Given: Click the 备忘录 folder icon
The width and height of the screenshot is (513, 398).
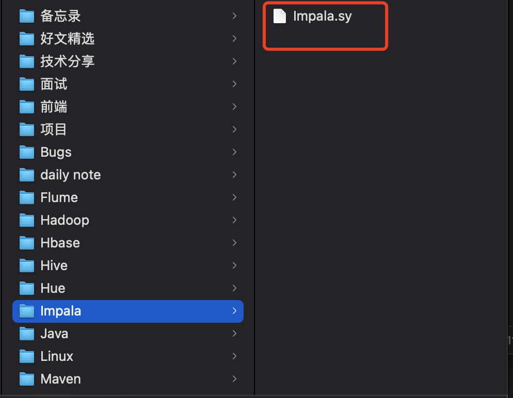Looking at the screenshot, I should [x=26, y=16].
